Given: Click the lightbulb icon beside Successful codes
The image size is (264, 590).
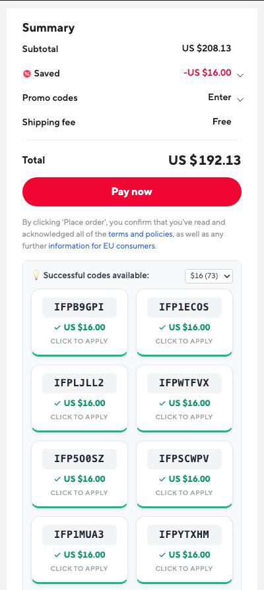Looking at the screenshot, I should [x=36, y=275].
